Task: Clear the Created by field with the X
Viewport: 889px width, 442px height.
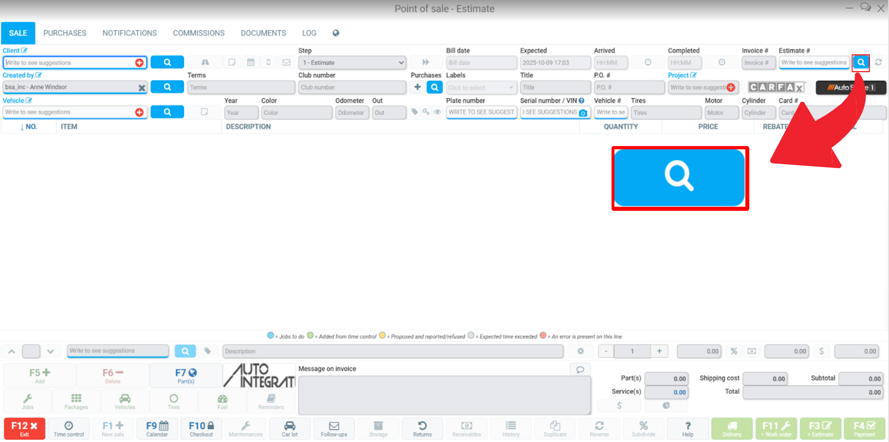Action: coord(142,88)
